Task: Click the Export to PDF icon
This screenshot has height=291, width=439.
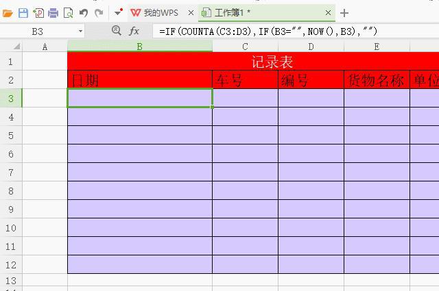Action: (x=38, y=13)
